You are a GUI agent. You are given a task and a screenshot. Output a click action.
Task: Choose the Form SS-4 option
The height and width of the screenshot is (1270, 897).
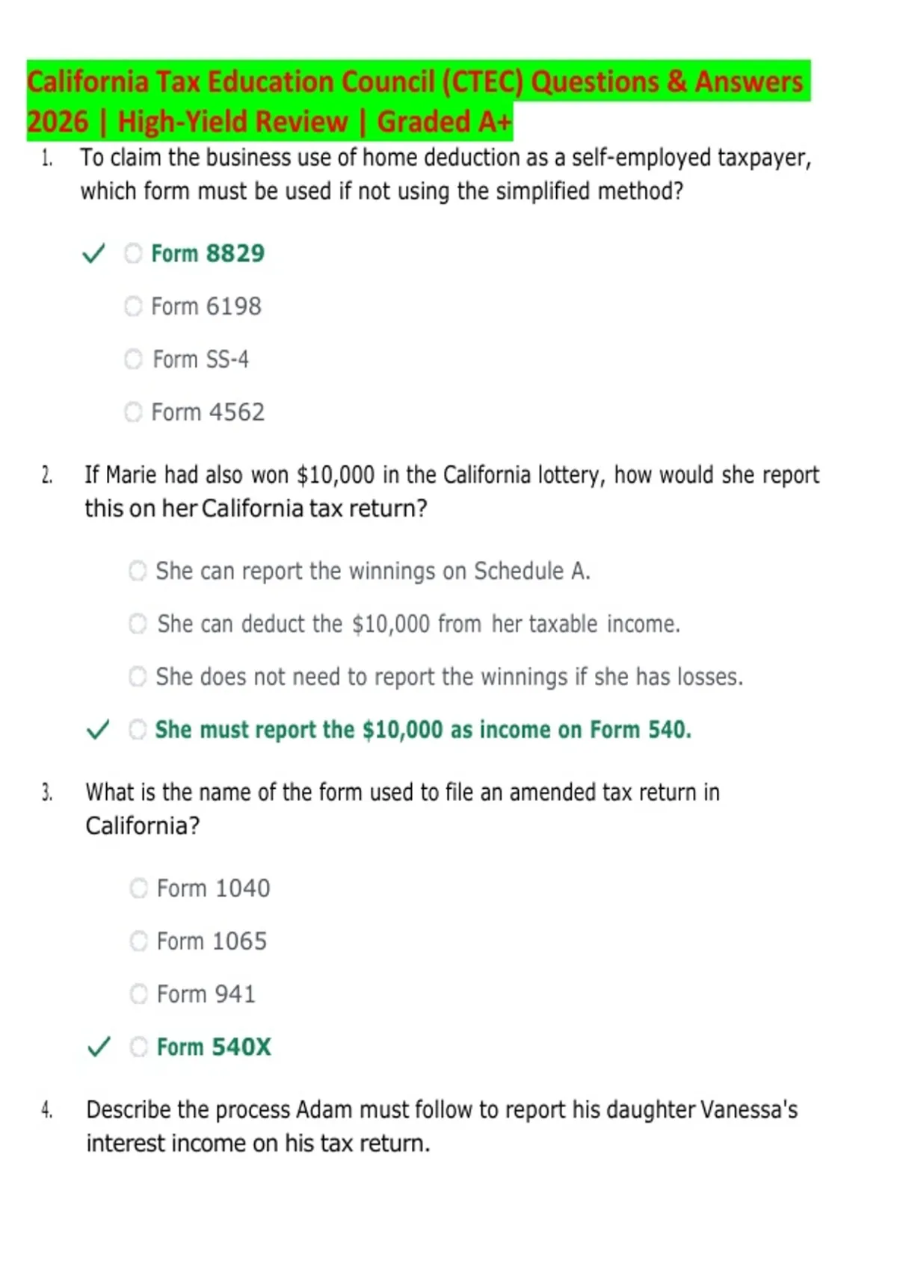133,359
